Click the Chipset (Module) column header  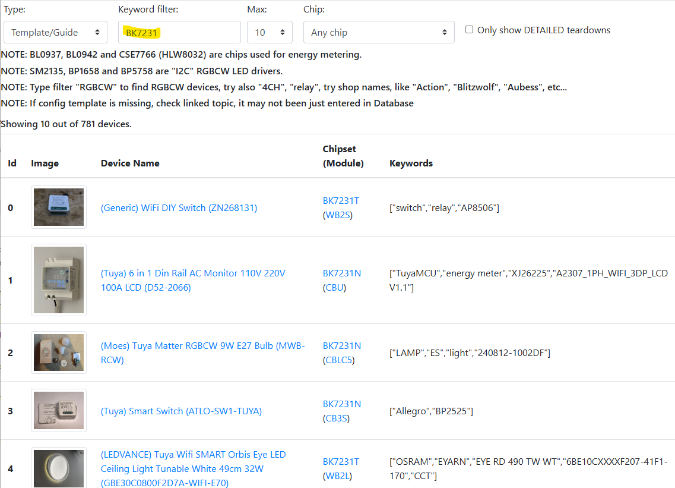coord(343,156)
